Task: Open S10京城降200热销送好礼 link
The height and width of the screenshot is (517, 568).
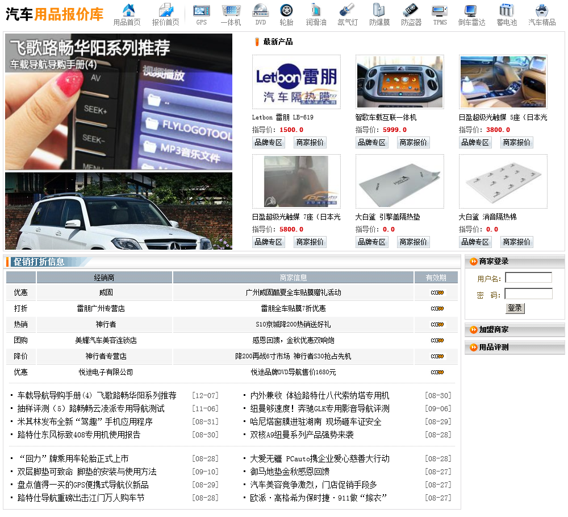Action: pos(294,325)
